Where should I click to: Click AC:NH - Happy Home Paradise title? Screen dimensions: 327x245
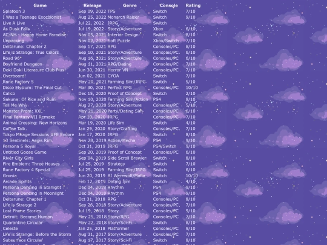(x=35, y=34)
